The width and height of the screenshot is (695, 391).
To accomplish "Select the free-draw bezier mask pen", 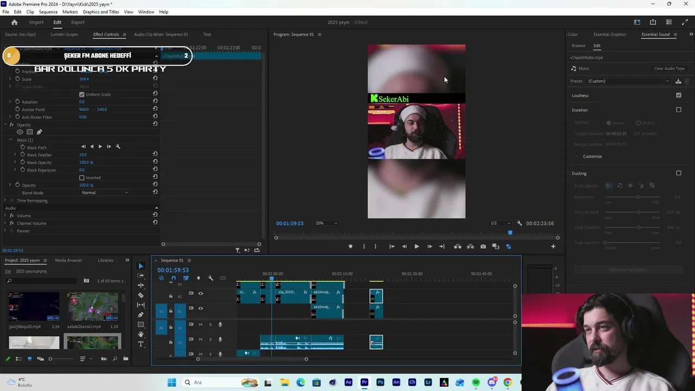I will 39,132.
